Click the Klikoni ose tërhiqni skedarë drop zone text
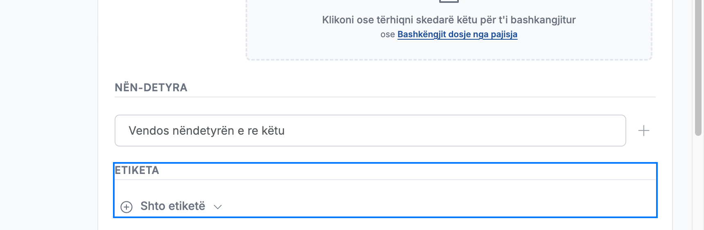Image resolution: width=704 pixels, height=230 pixels. click(449, 20)
